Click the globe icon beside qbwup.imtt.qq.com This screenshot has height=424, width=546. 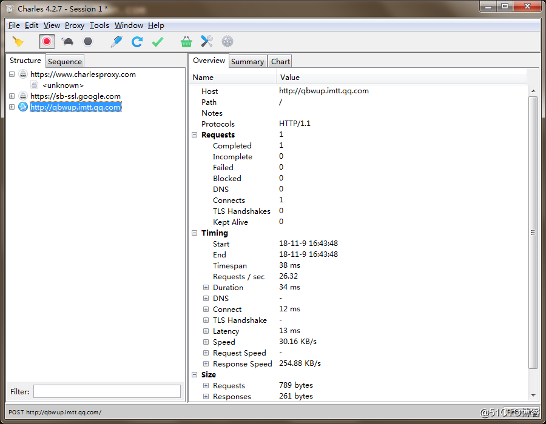pos(23,107)
